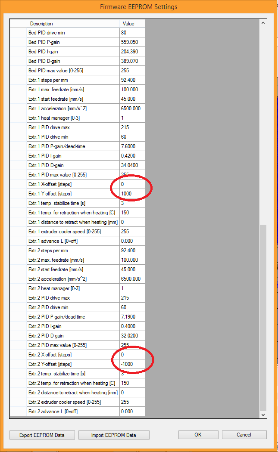Edit the Extr.1 PID I-gain value
278x452 pixels.
click(x=132, y=156)
